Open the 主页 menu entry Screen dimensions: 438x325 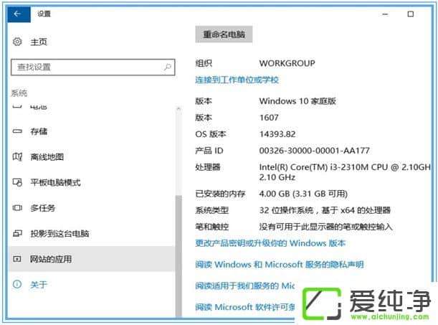[39, 42]
